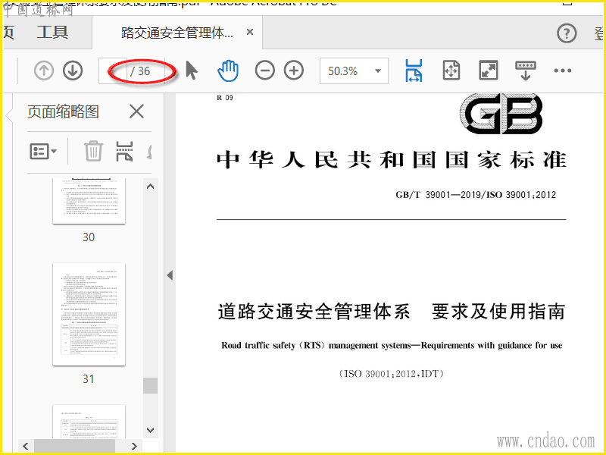
Task: Fit one full page to window
Action: 451,71
